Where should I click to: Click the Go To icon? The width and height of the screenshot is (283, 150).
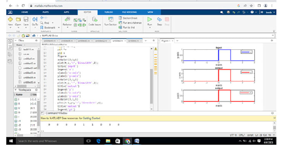tap(35, 19)
